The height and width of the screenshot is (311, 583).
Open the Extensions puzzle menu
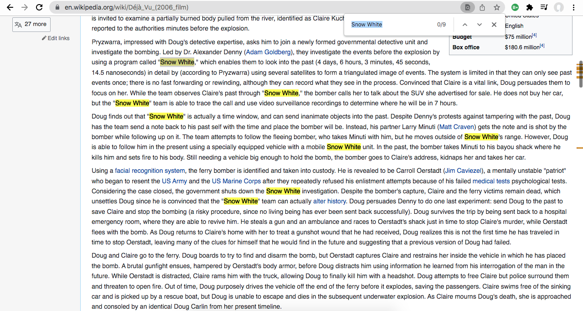click(530, 7)
